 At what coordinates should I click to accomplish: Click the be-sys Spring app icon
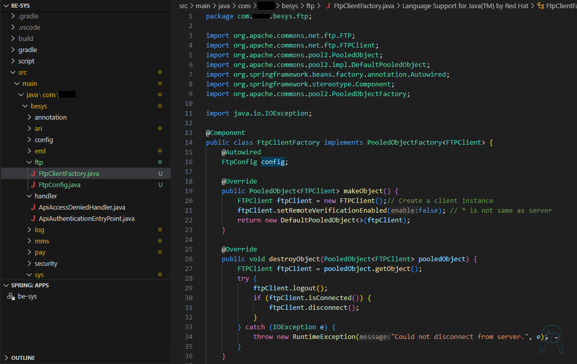pyautogui.click(x=11, y=297)
